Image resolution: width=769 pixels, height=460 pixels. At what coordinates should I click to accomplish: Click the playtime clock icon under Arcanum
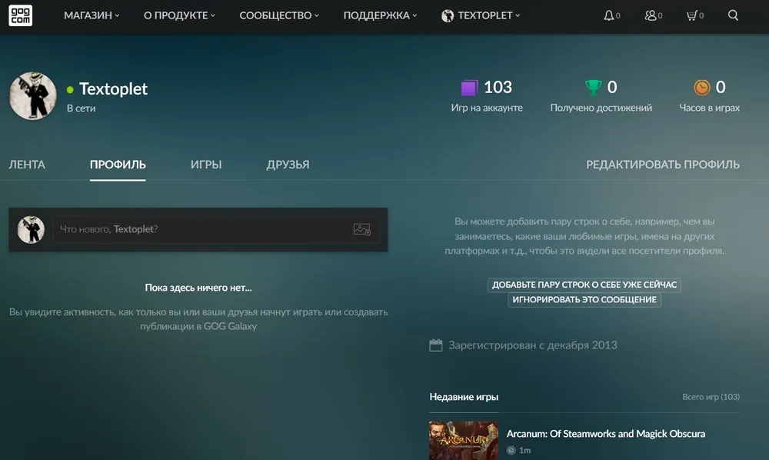(511, 450)
